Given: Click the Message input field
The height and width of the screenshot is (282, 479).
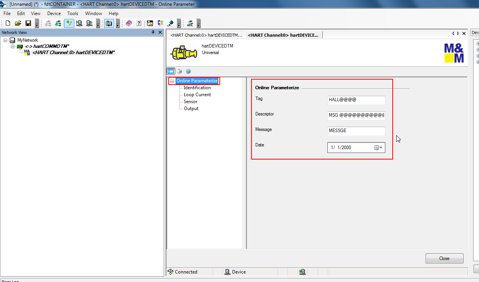Looking at the screenshot, I should [x=356, y=131].
